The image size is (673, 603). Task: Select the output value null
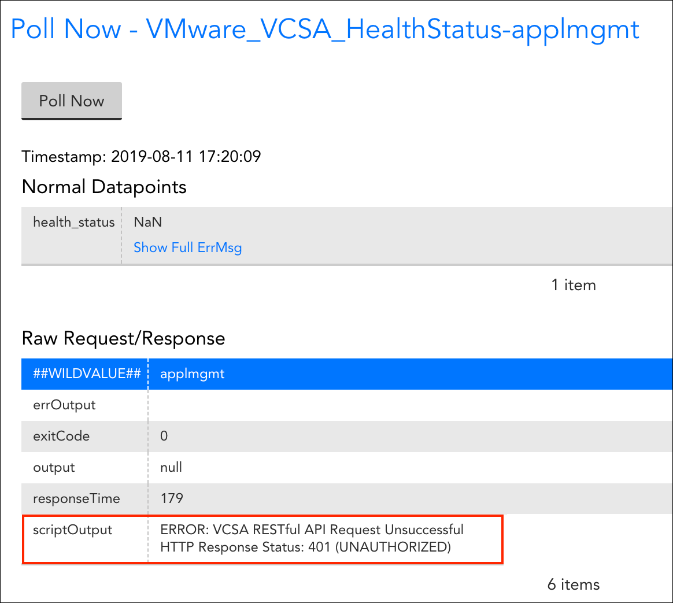[x=171, y=467]
